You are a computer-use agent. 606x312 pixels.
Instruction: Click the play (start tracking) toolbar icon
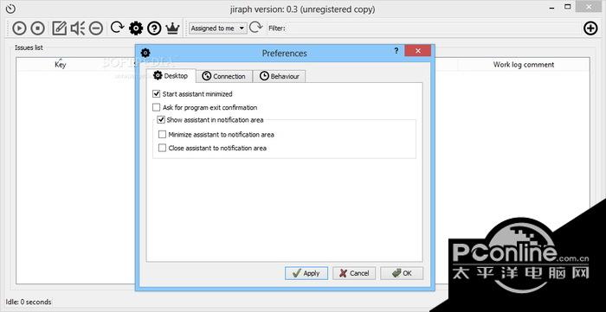(19, 29)
